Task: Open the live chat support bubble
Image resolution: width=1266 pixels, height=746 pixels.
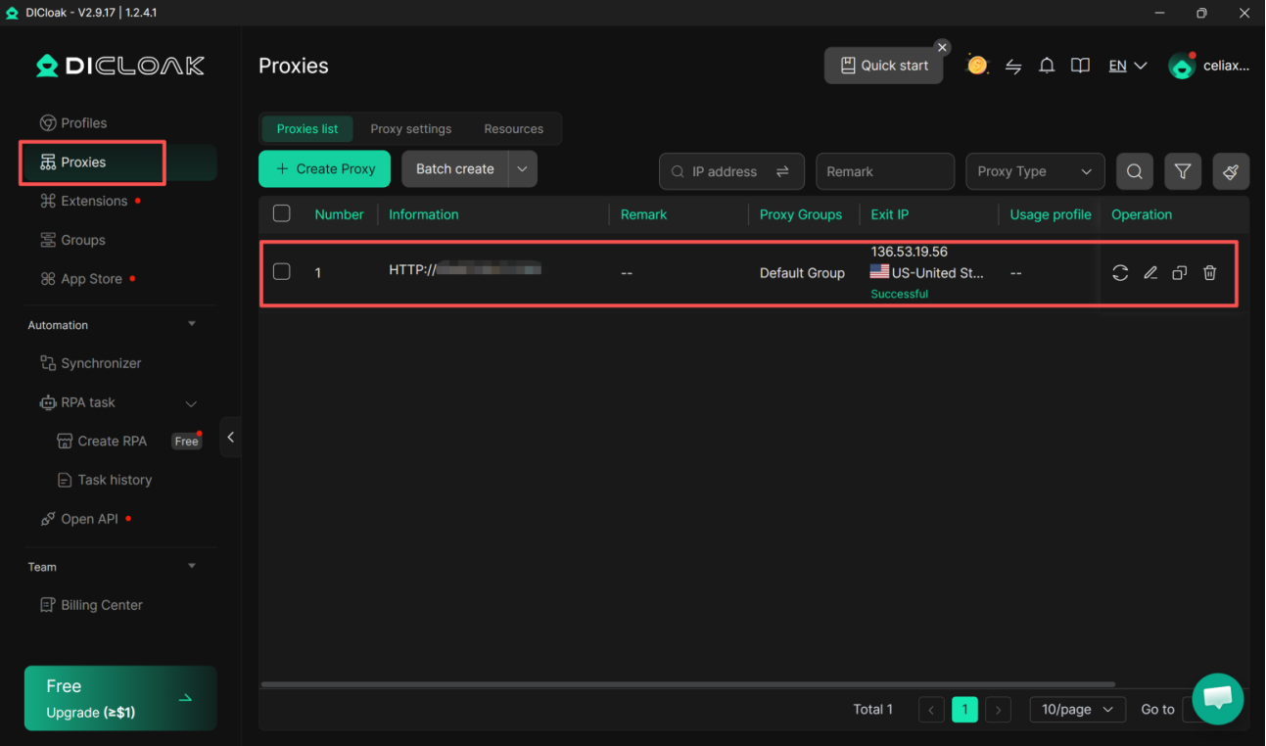Action: click(x=1218, y=698)
